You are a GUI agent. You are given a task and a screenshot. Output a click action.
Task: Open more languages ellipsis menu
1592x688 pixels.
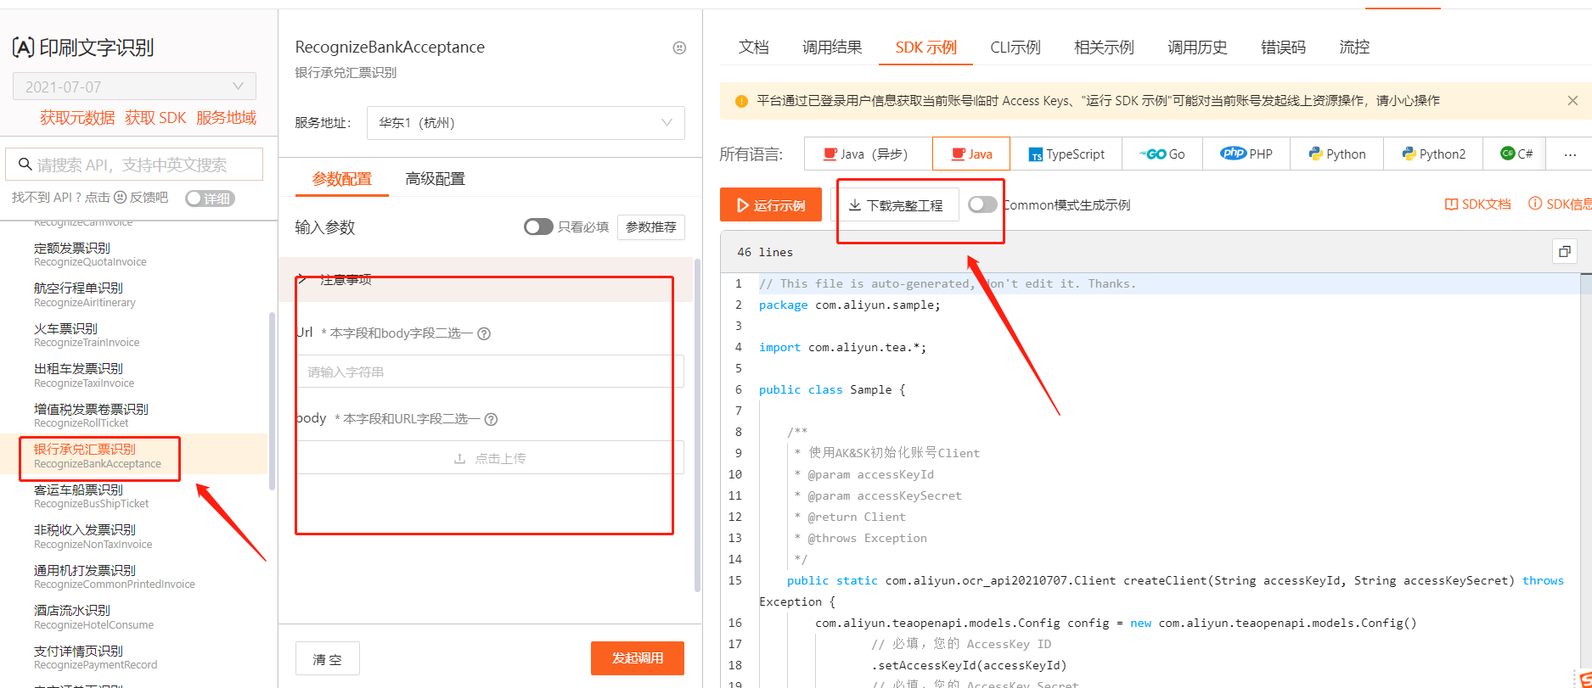pyautogui.click(x=1569, y=154)
